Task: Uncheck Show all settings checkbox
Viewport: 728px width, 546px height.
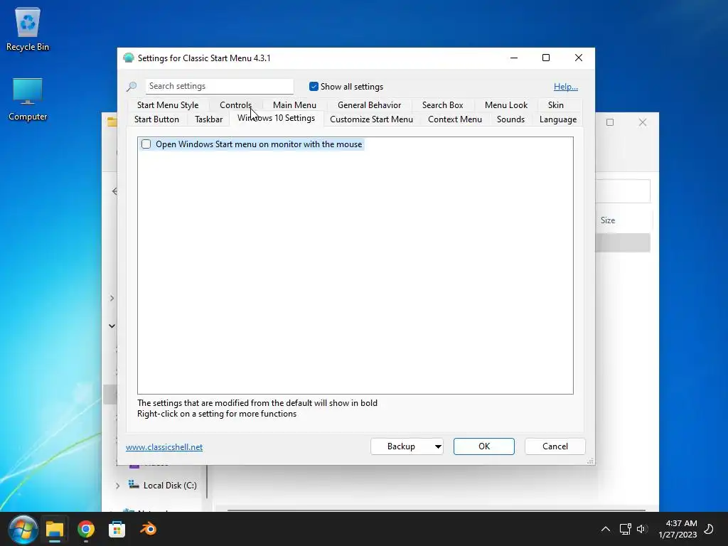Action: (314, 86)
